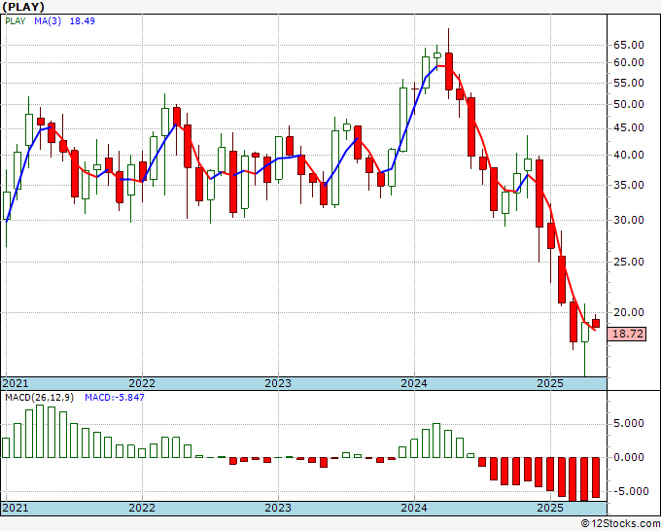This screenshot has width=661, height=531.
Task: Click the 25.00 price axis label
Action: point(629,262)
